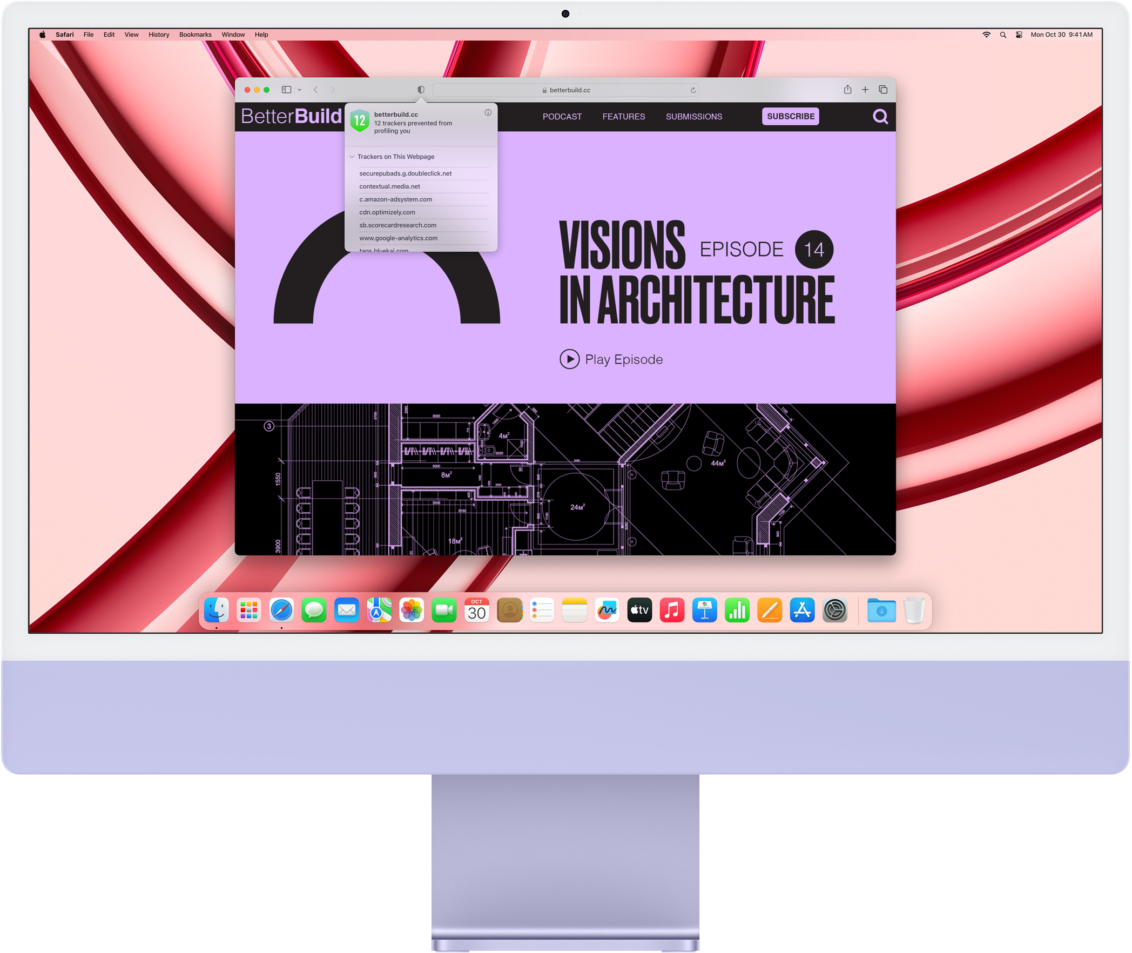Screen dimensions: 1132x953
Task: Open Calendar from the Dock
Action: point(477,610)
